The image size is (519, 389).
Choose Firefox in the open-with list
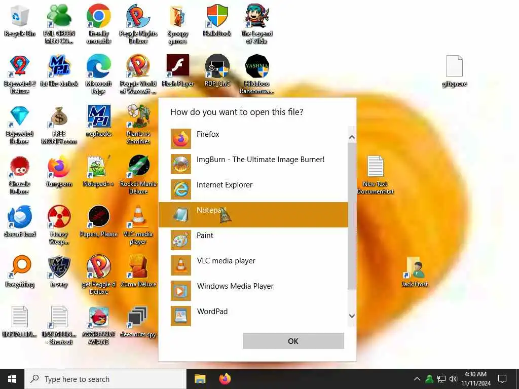253,139
